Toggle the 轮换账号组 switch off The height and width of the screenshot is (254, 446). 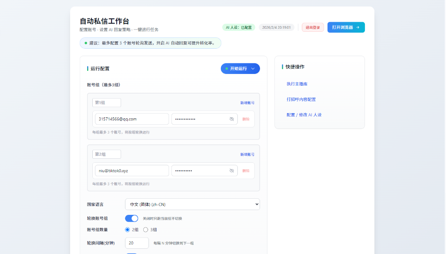(x=132, y=218)
